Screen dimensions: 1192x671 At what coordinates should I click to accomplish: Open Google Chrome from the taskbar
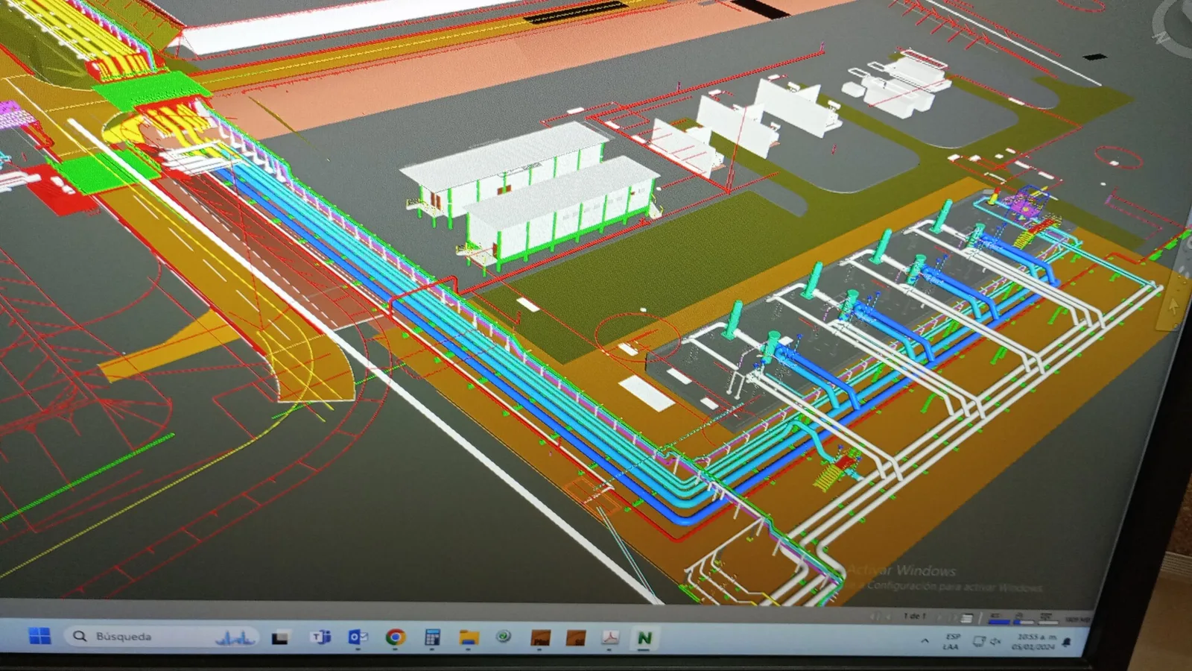(x=395, y=637)
